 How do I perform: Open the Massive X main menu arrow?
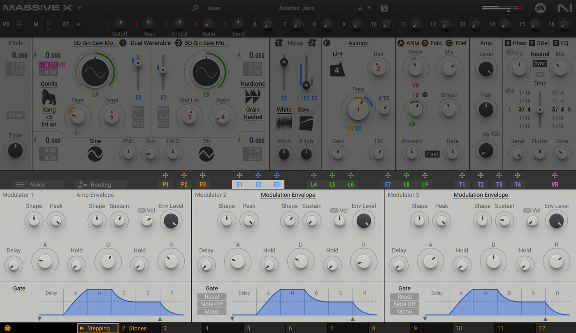79,8
